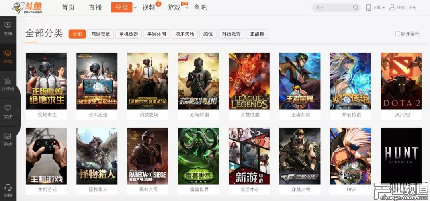
Task: Select the 网游竞技 category tab
Action: coord(100,34)
